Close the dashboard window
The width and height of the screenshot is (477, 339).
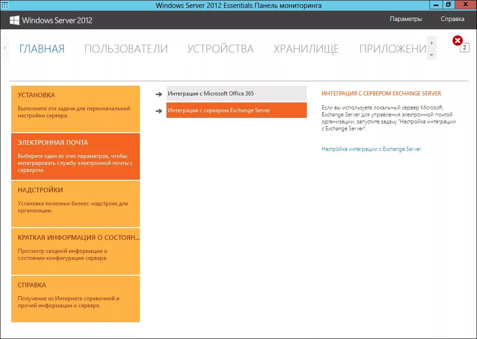[466, 5]
